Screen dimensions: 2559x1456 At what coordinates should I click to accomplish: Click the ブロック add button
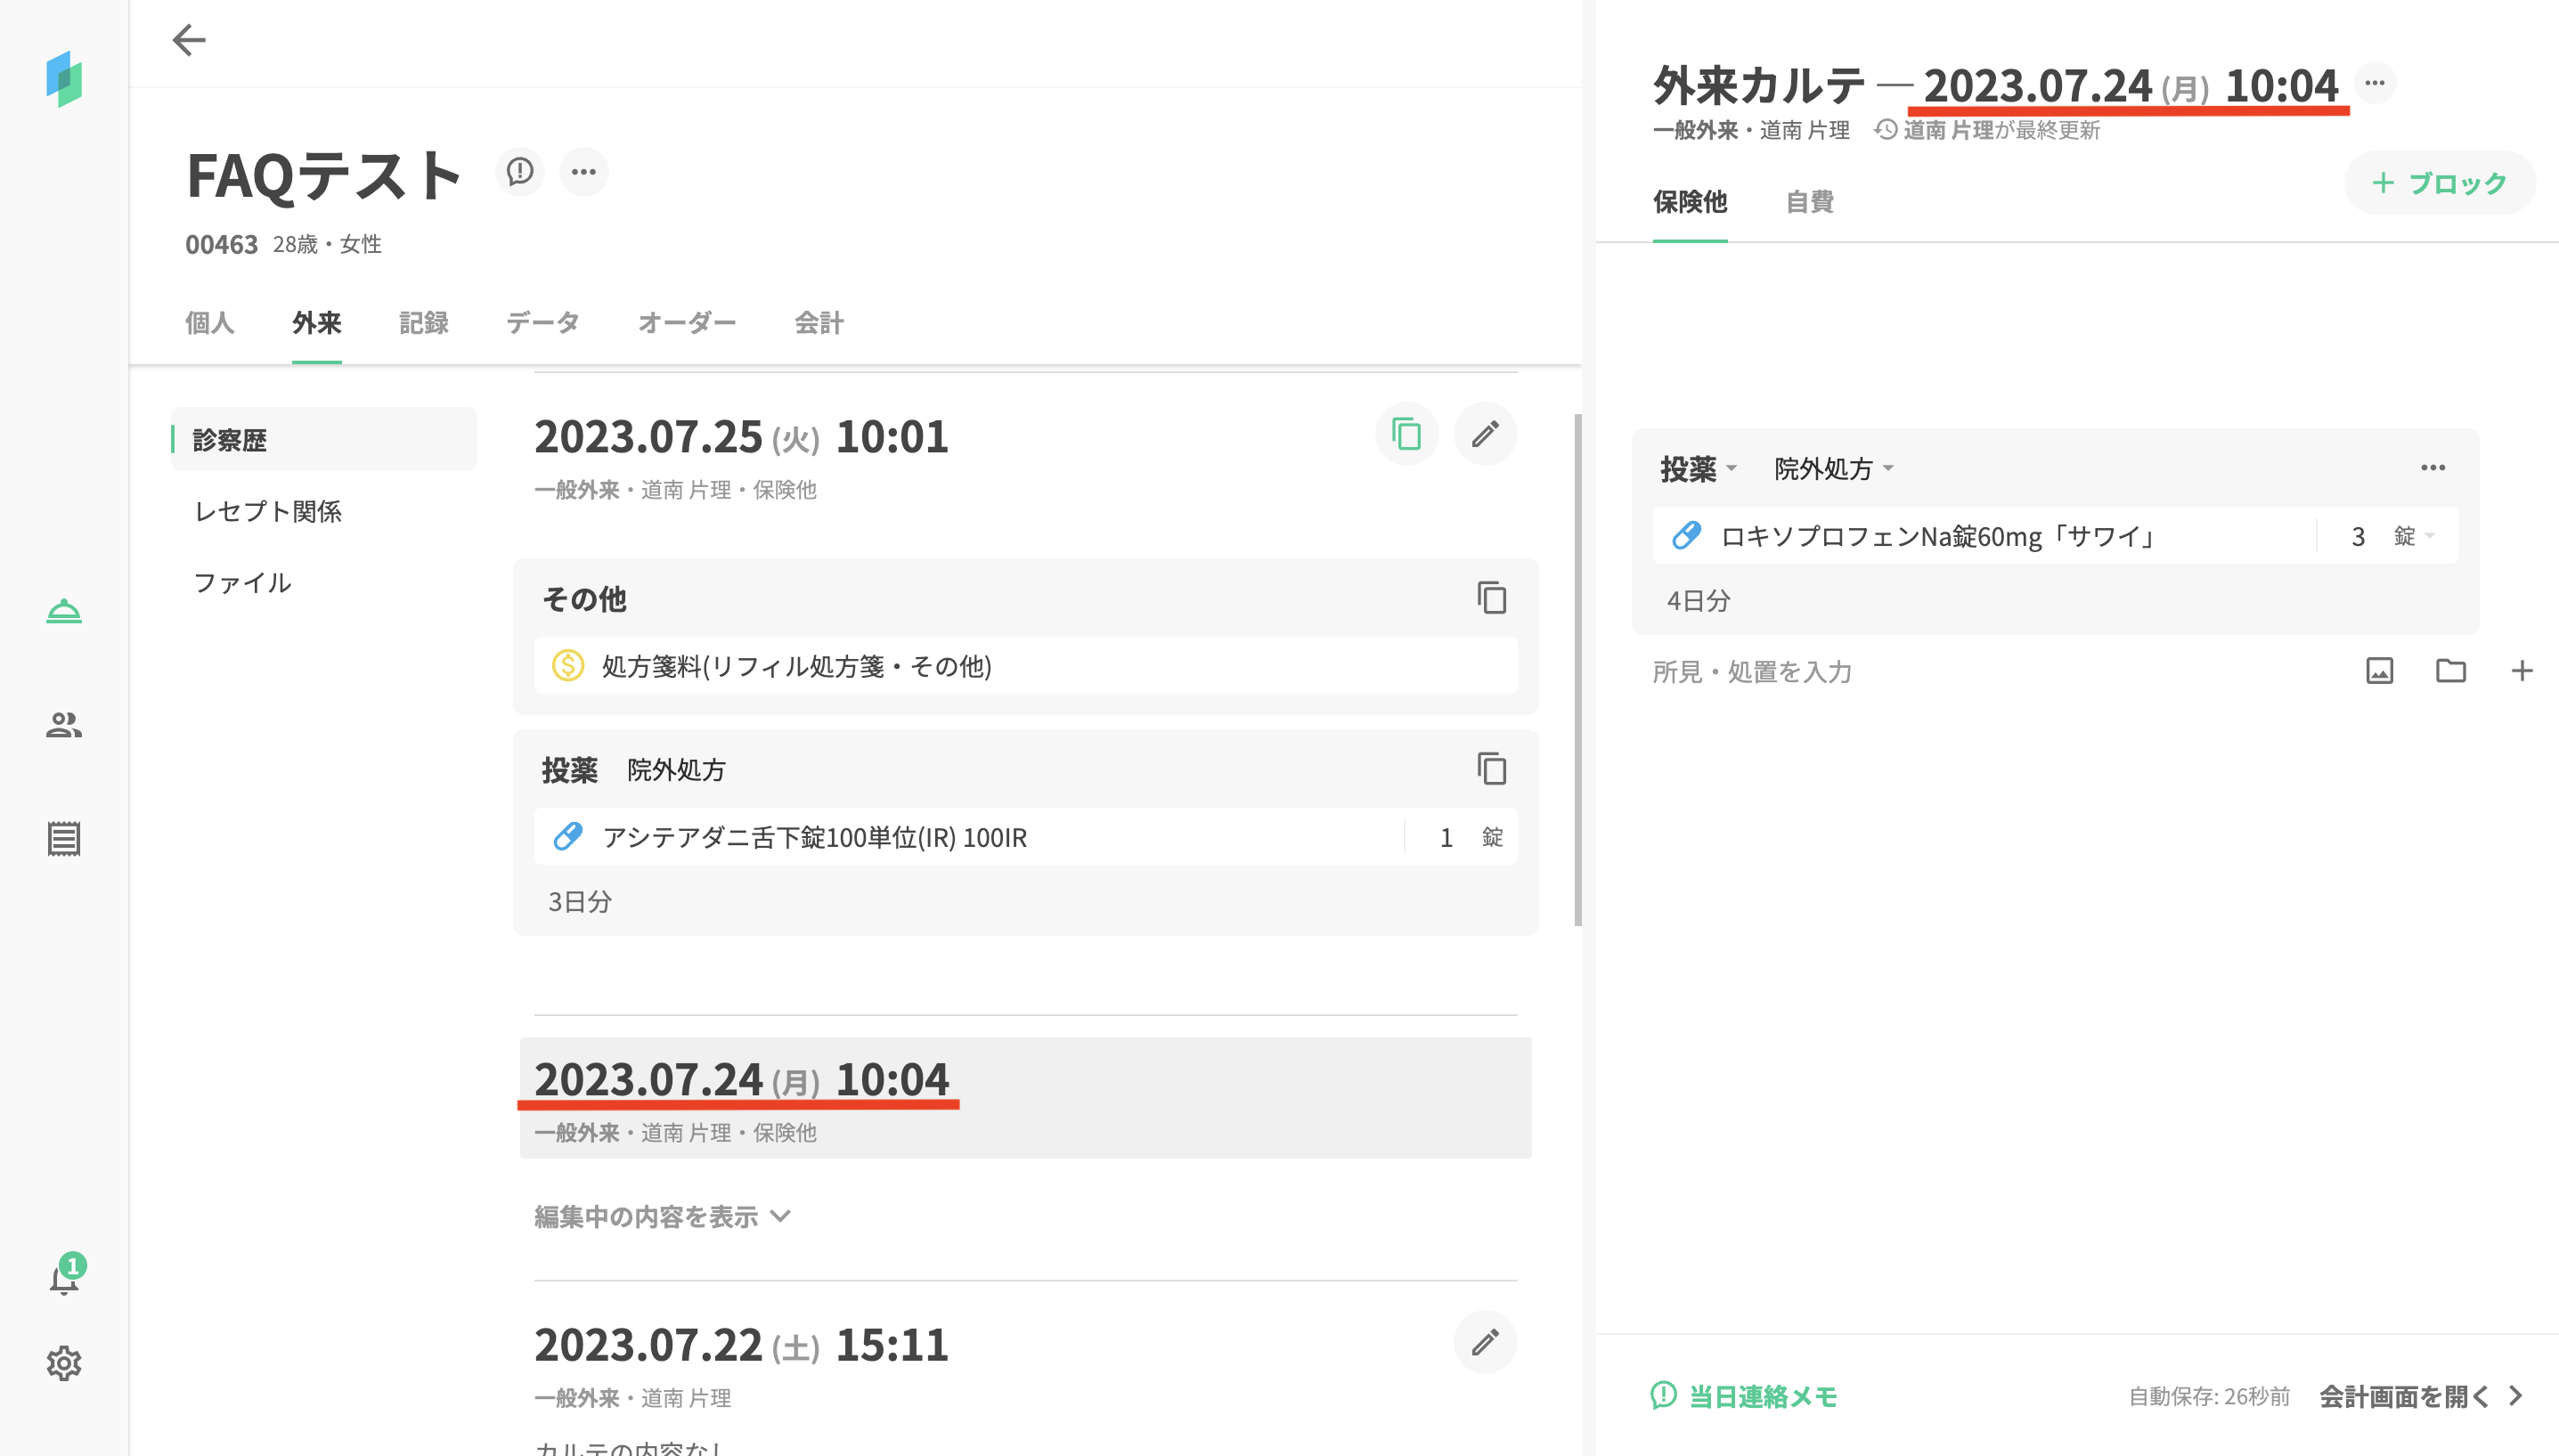tap(2439, 183)
